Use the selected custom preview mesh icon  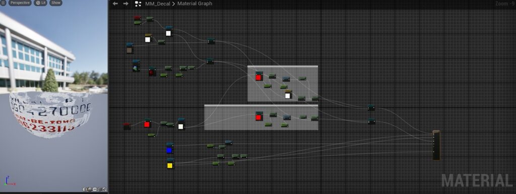[x=104, y=189]
